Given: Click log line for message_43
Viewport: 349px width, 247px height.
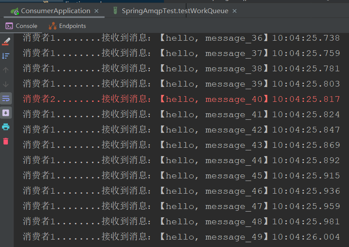Looking at the screenshot, I should [x=181, y=145].
